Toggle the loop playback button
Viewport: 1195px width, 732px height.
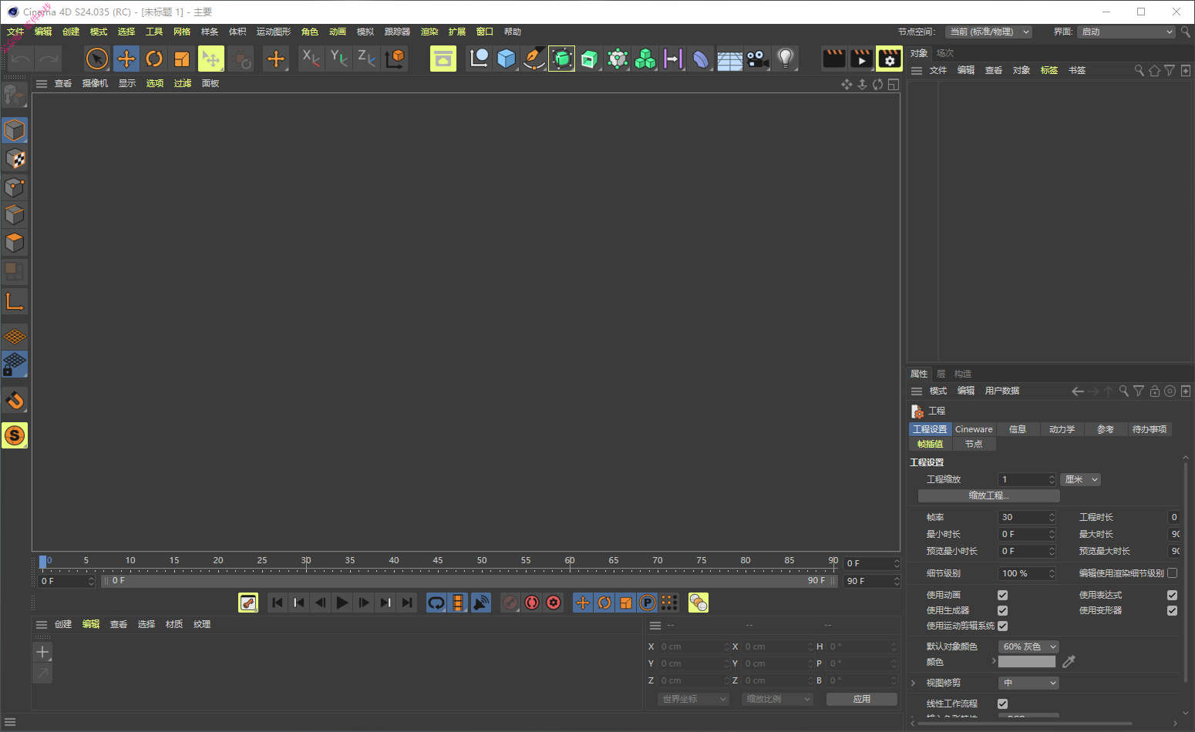pyautogui.click(x=436, y=603)
